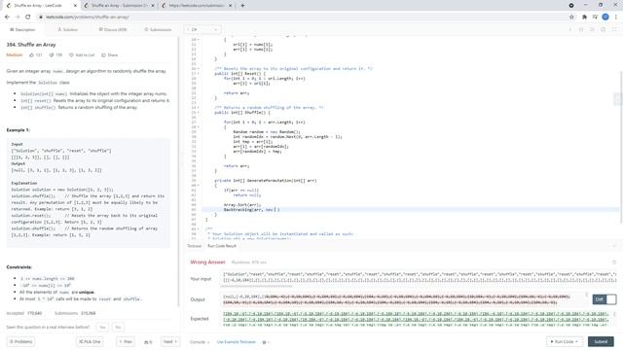Click the thumbs-up like icon
Screen dimensions: 623x350
click(x=32, y=55)
